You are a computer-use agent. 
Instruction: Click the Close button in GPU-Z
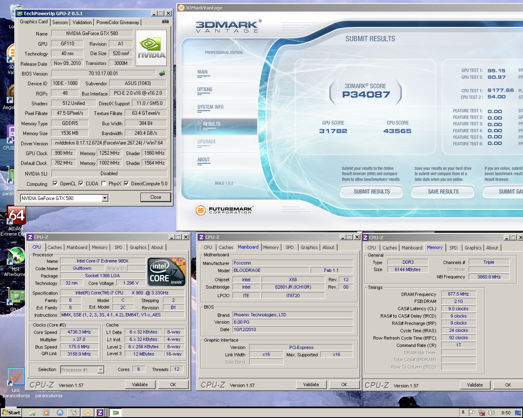(x=156, y=197)
